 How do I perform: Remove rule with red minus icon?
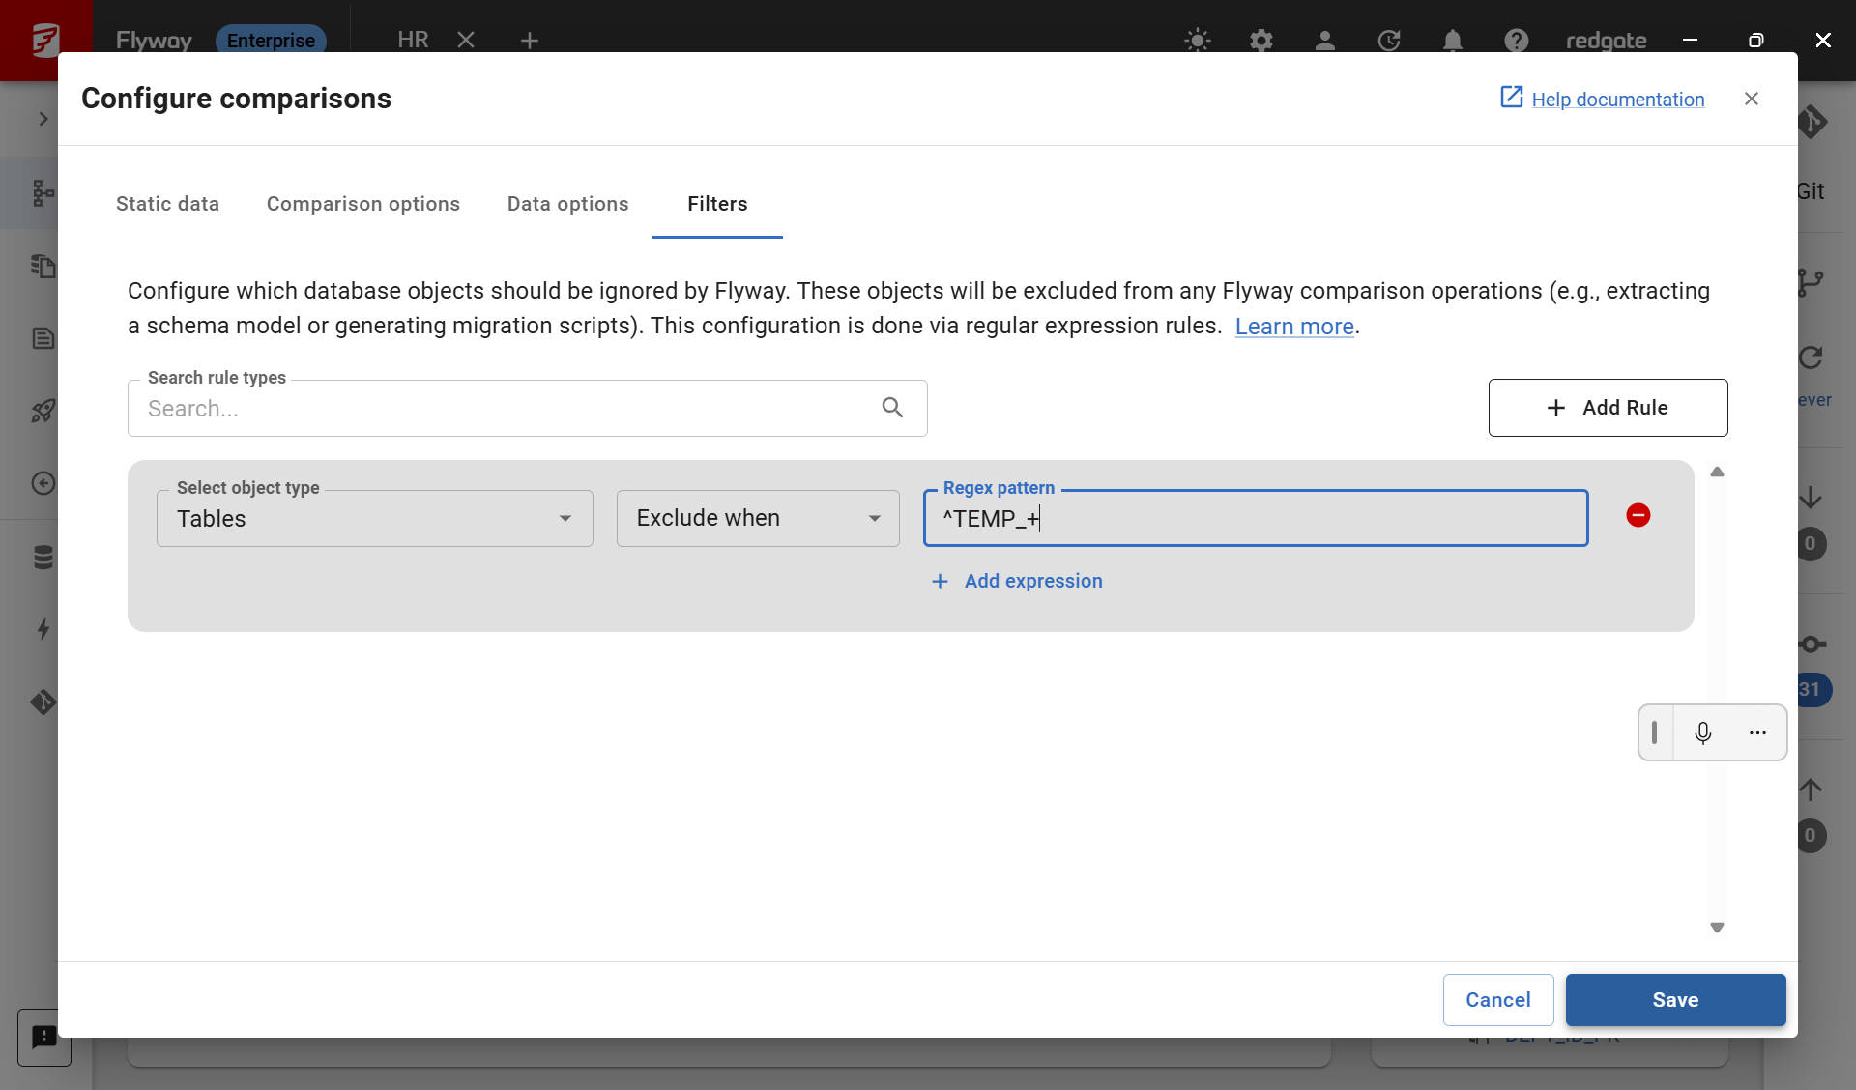(1638, 515)
